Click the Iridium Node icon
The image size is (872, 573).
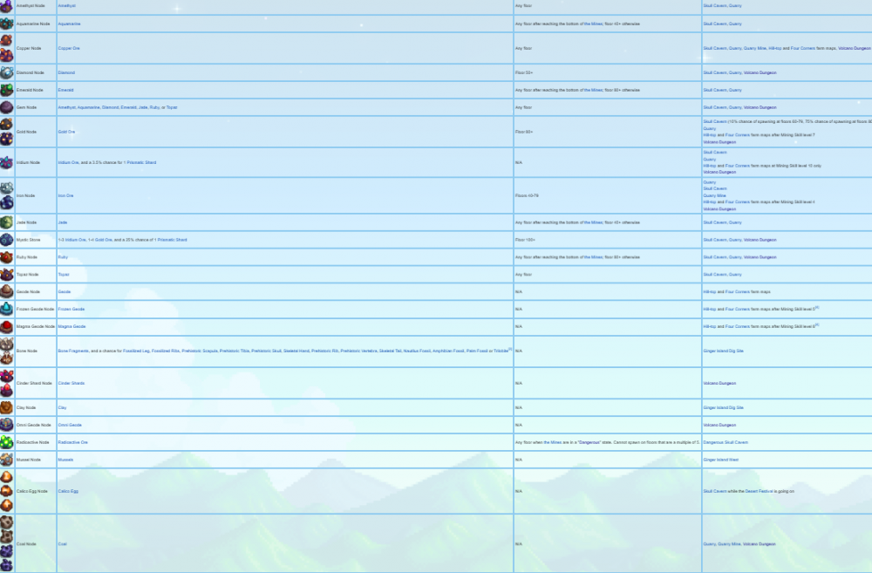pyautogui.click(x=7, y=163)
